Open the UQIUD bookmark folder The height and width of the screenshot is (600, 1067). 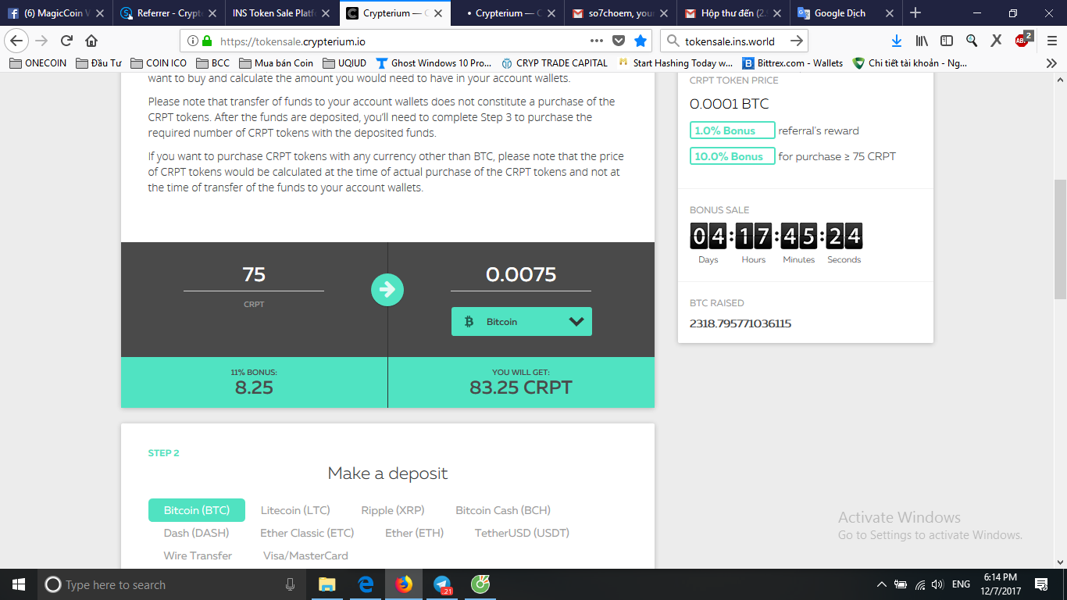coord(344,63)
